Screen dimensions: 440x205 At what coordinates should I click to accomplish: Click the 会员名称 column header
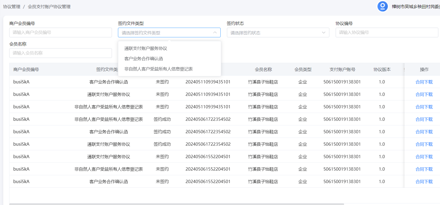[263, 70]
